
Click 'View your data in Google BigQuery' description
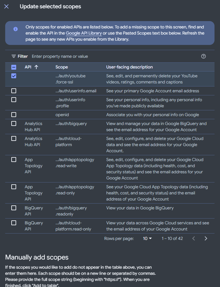click(140, 208)
